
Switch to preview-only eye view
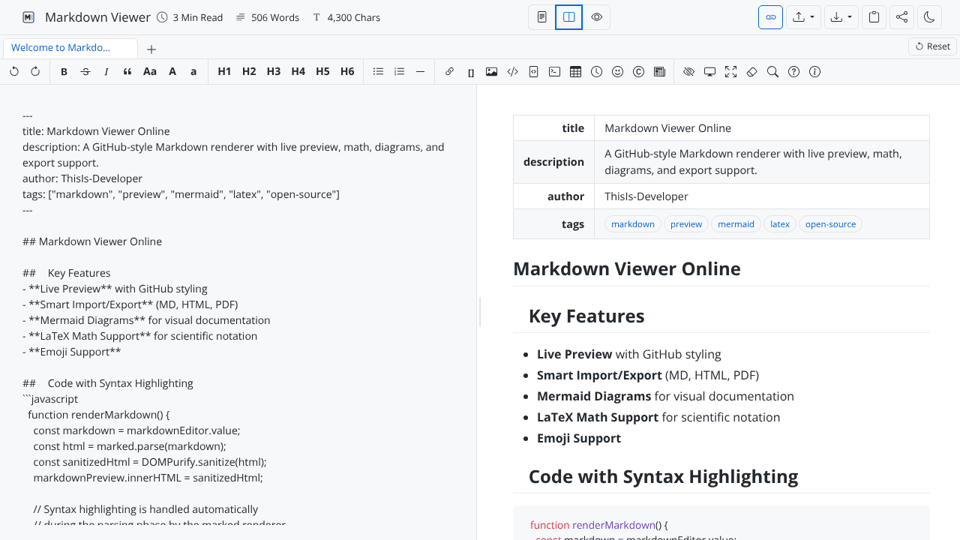pyautogui.click(x=597, y=17)
